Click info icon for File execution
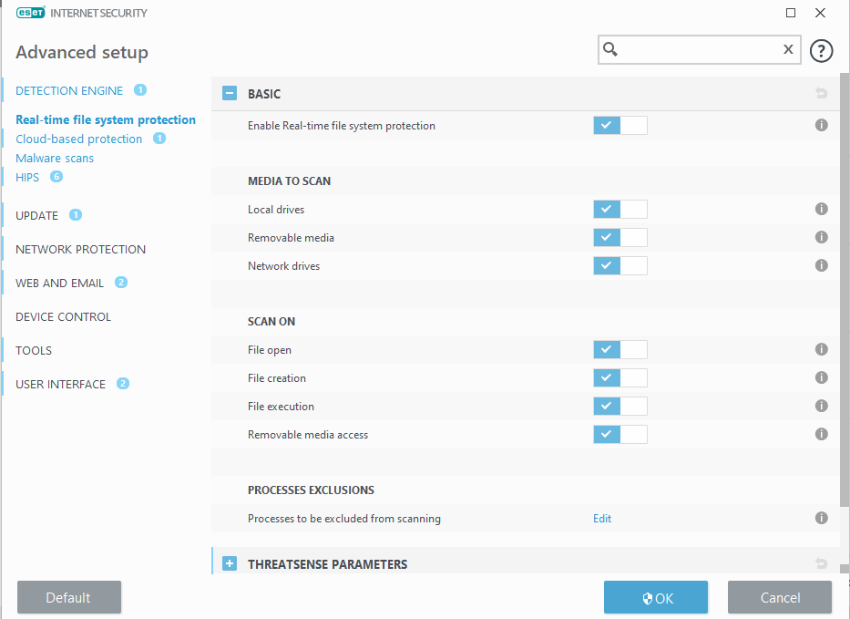 pos(821,407)
